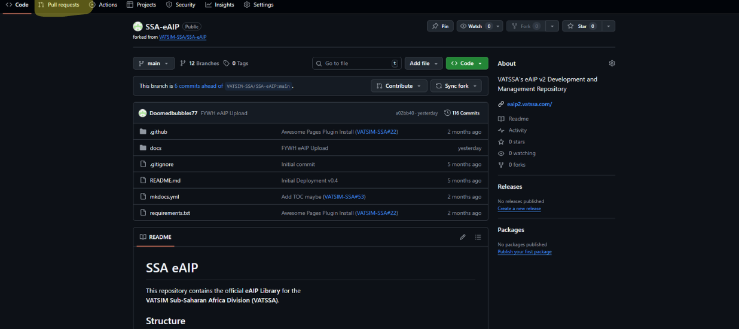Click the Doomedbubbles77 avatar icon

[x=142, y=113]
